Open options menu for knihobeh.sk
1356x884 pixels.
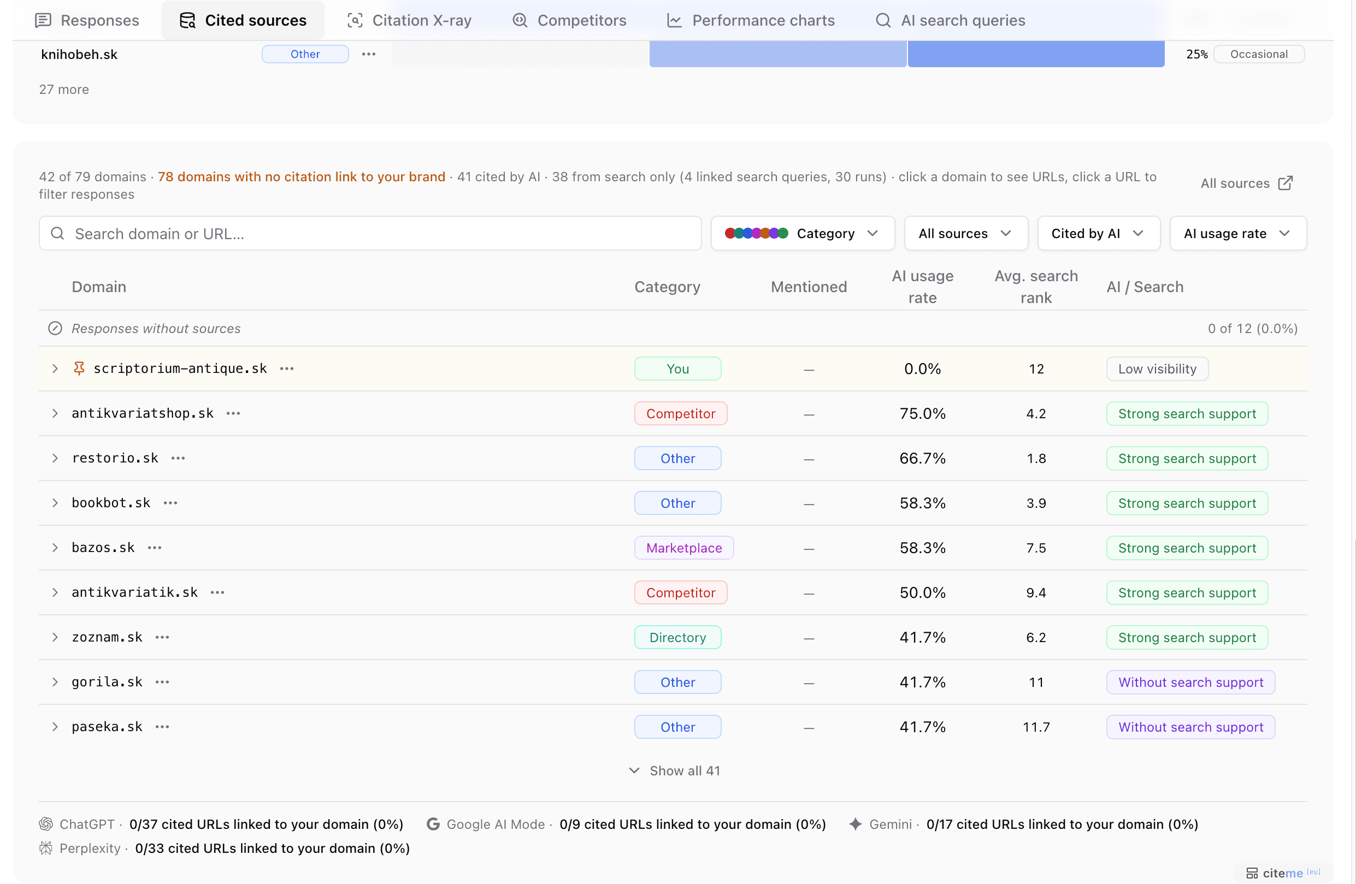369,54
